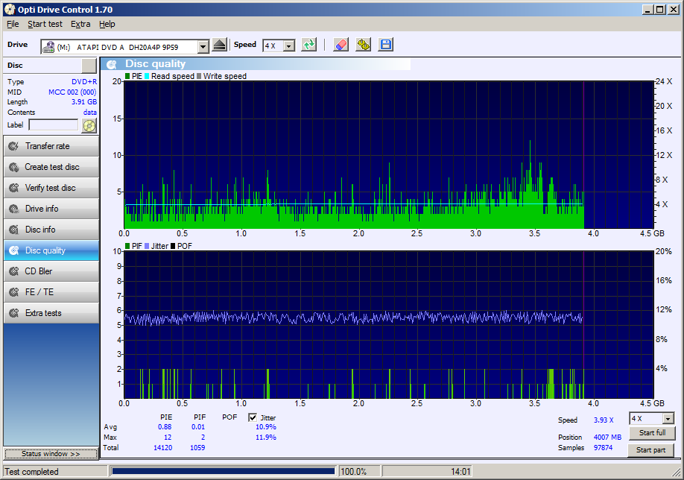The image size is (684, 480).
Task: Click the Opti Drive Control title bar icon
Action: click(10, 9)
